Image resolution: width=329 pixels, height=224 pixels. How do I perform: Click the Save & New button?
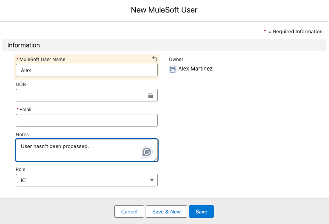(166, 211)
